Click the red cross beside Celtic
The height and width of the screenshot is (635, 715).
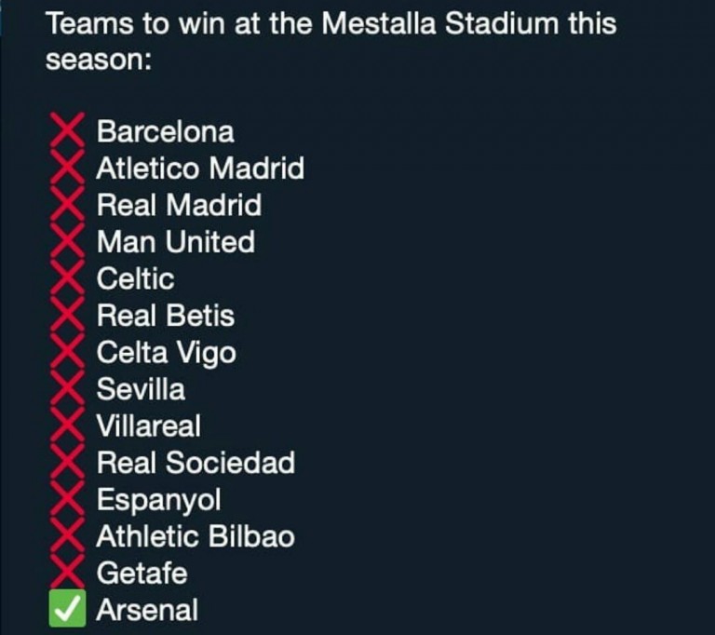[x=67, y=277]
